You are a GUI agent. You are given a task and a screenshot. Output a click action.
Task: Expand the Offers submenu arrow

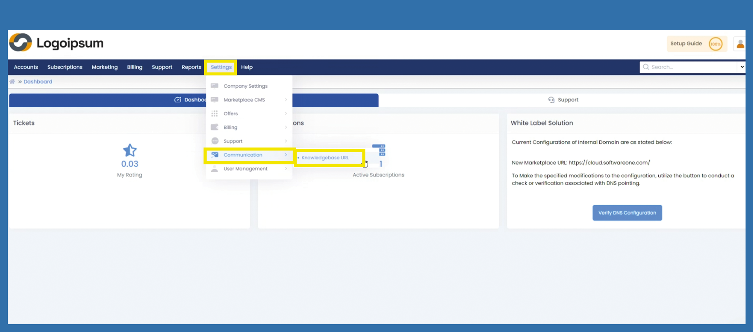point(286,113)
